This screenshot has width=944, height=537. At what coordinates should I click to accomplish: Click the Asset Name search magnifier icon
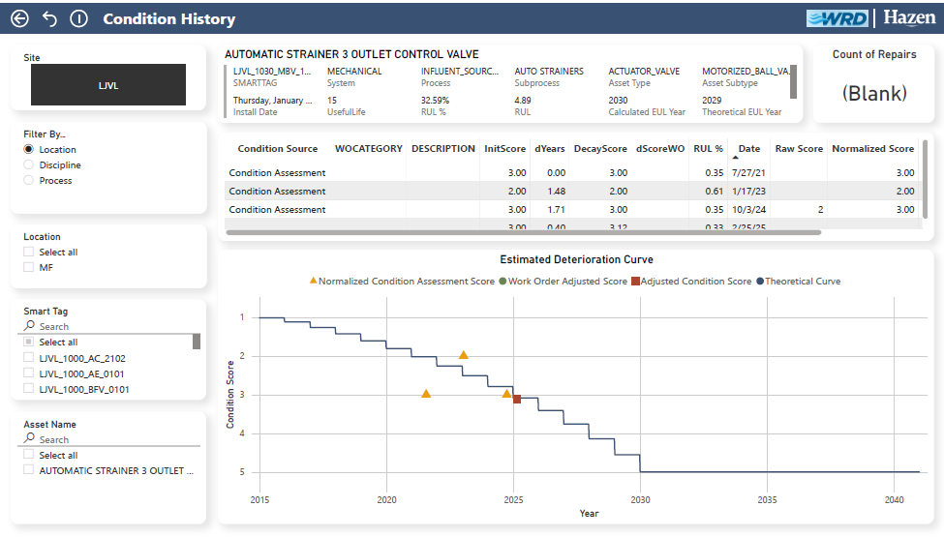(x=30, y=438)
